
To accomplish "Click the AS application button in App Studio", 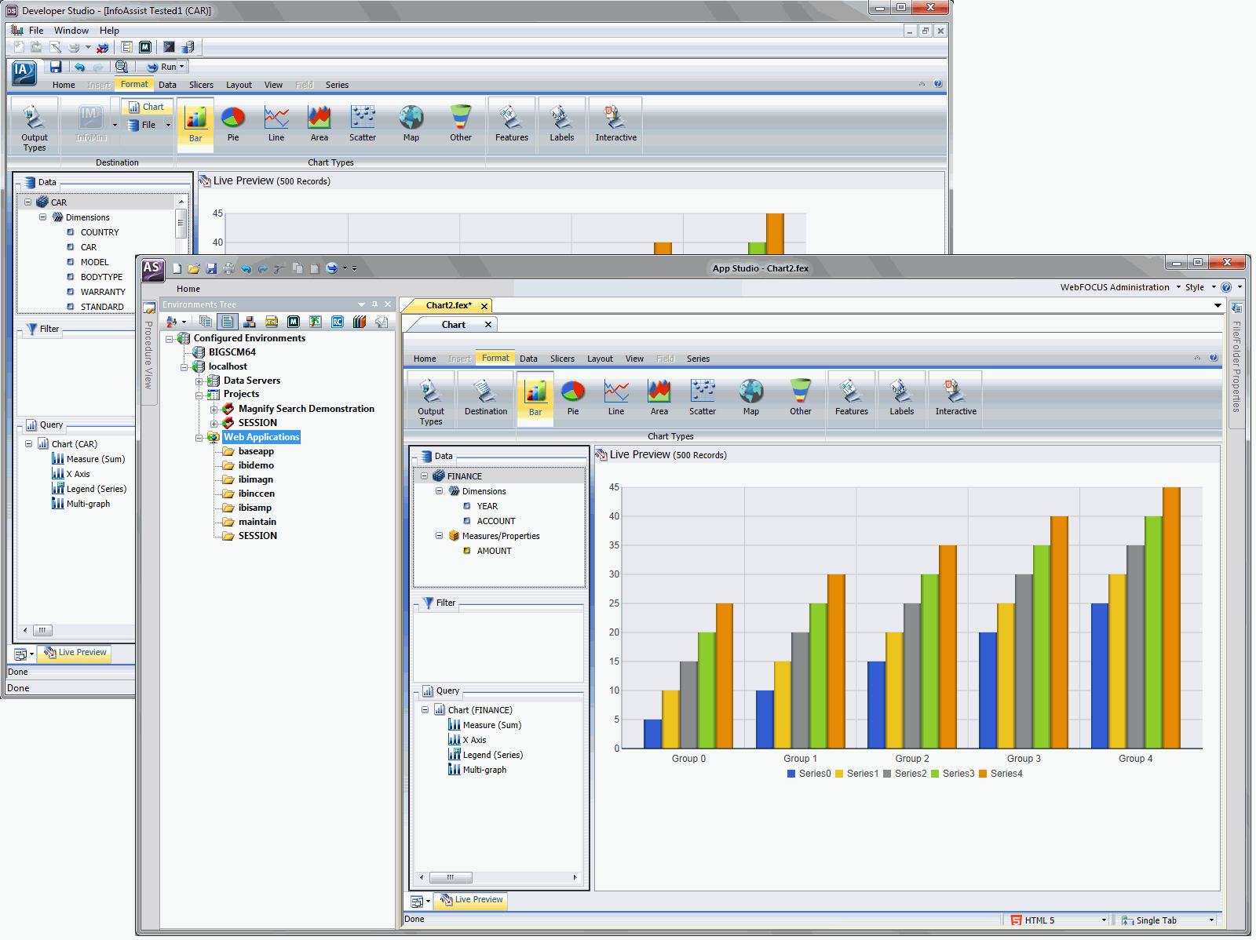I will pos(152,269).
